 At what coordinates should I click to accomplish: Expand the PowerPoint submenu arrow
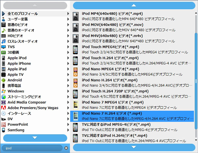(x=68, y=124)
